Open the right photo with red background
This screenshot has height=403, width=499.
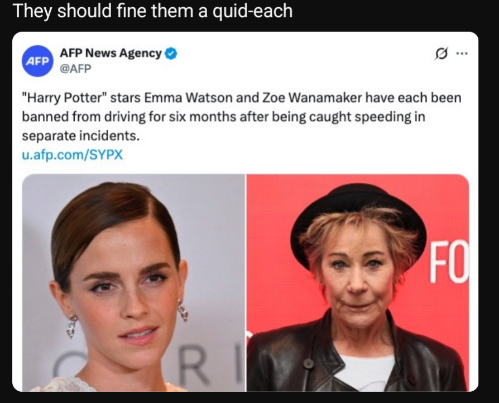pyautogui.click(x=358, y=283)
